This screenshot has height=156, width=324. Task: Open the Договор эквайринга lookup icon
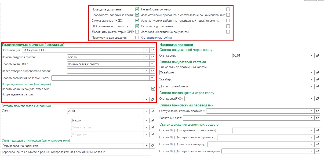click(x=318, y=86)
